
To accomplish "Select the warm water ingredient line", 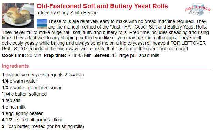I will (19, 81).
